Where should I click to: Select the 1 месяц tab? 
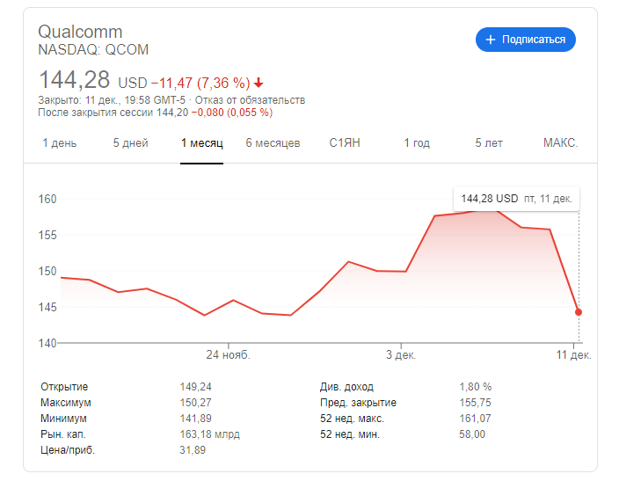point(202,143)
